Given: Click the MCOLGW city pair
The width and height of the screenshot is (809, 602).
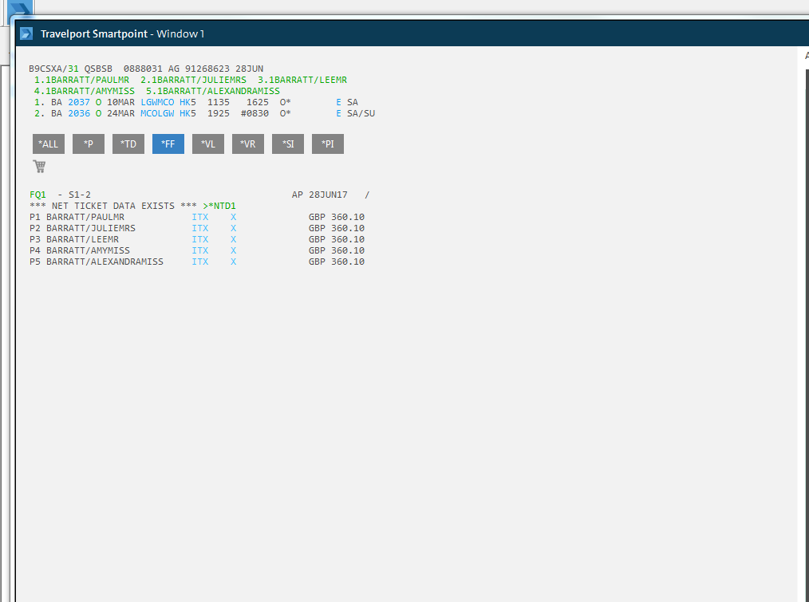Looking at the screenshot, I should [157, 113].
